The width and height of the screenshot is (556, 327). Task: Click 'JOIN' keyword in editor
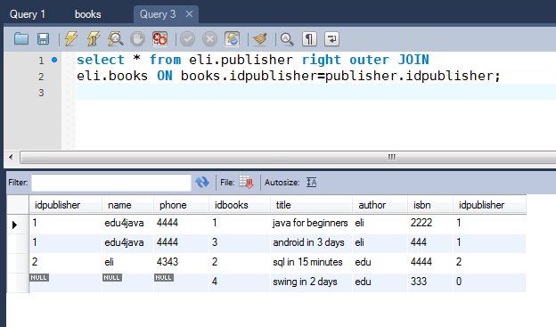pos(413,59)
